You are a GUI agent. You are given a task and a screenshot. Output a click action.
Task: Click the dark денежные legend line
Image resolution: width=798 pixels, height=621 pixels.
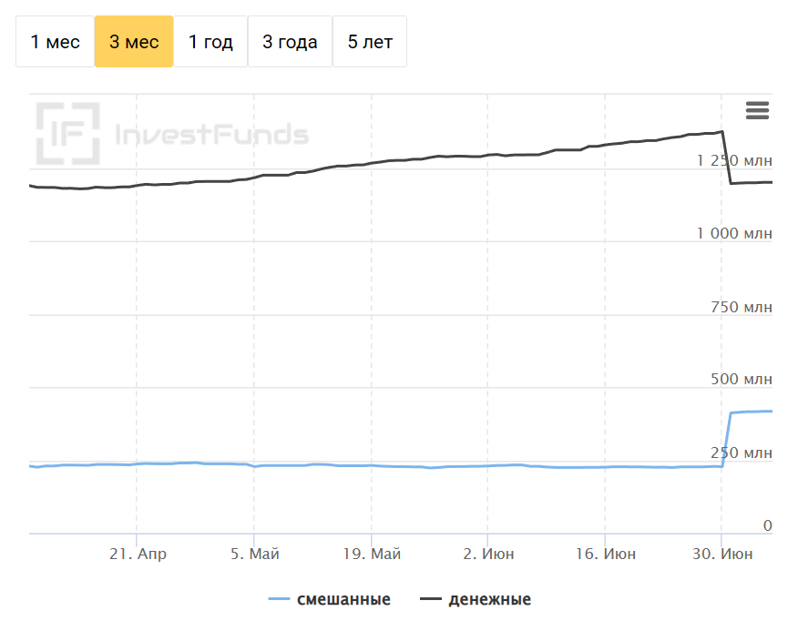click(430, 599)
